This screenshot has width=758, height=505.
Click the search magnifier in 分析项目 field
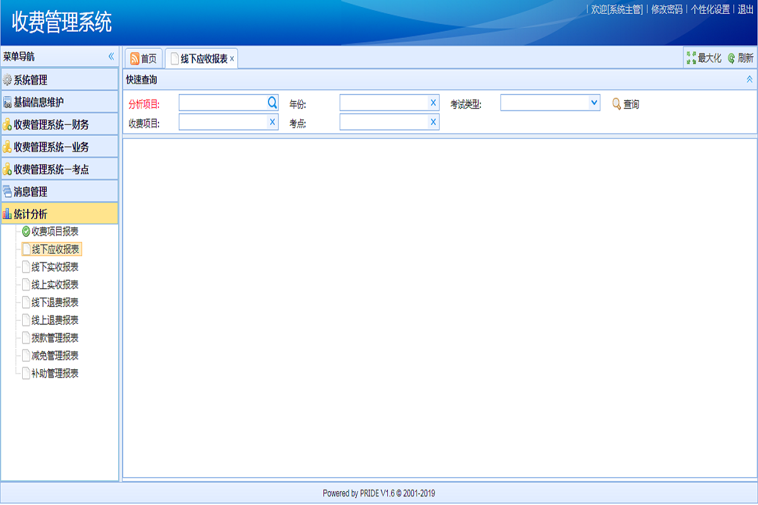point(272,102)
